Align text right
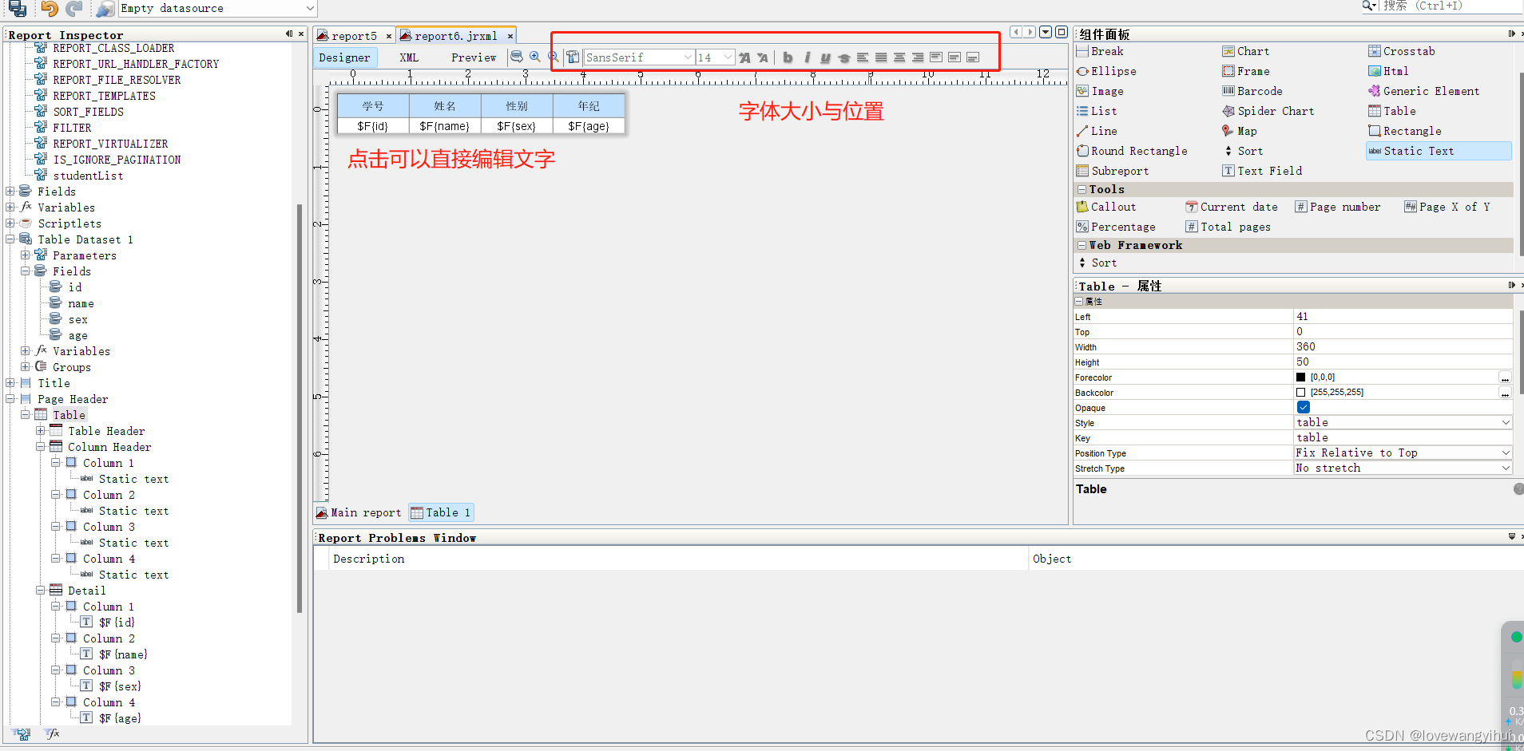The image size is (1524, 751). (918, 57)
